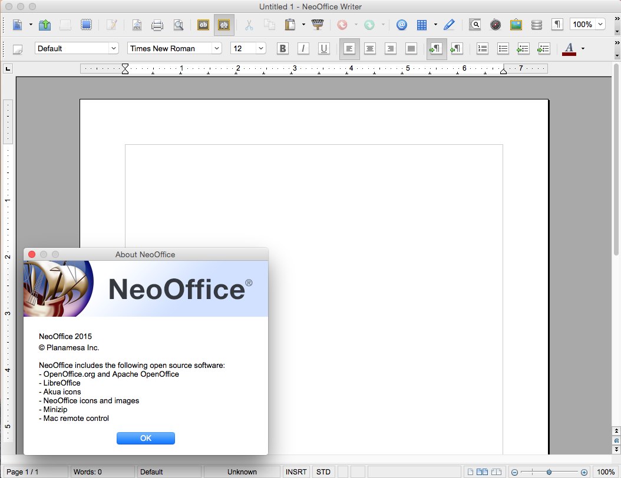This screenshot has height=478, width=621.
Task: Set Left-To-Right text direction
Action: click(437, 49)
